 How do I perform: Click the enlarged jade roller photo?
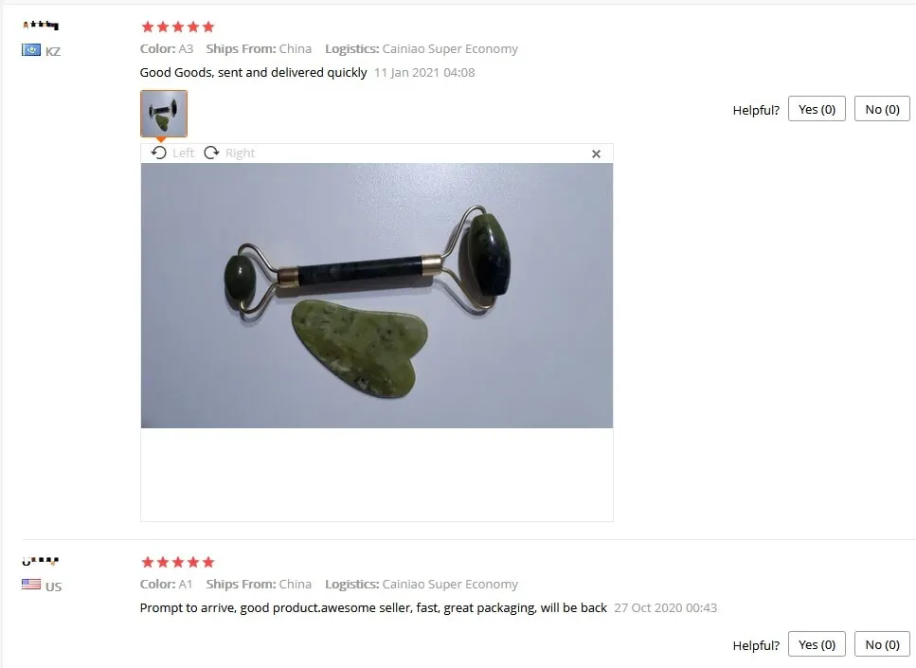coord(377,295)
